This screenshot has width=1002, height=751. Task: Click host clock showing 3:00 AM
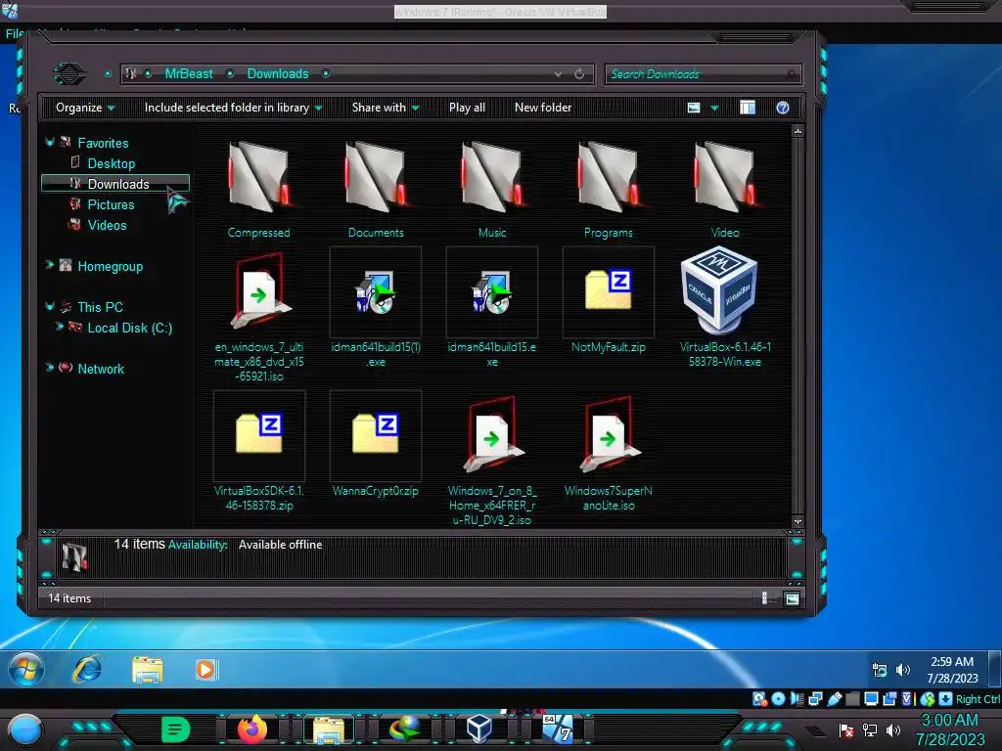(x=950, y=729)
